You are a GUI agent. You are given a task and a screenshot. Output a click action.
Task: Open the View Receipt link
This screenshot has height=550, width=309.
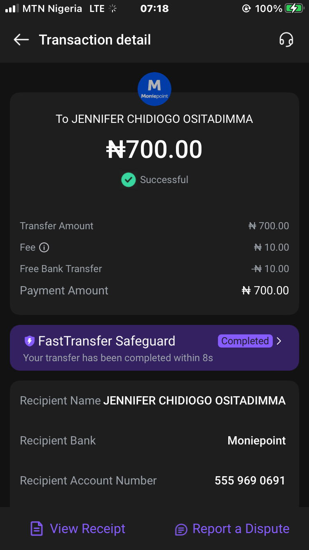pos(87,529)
